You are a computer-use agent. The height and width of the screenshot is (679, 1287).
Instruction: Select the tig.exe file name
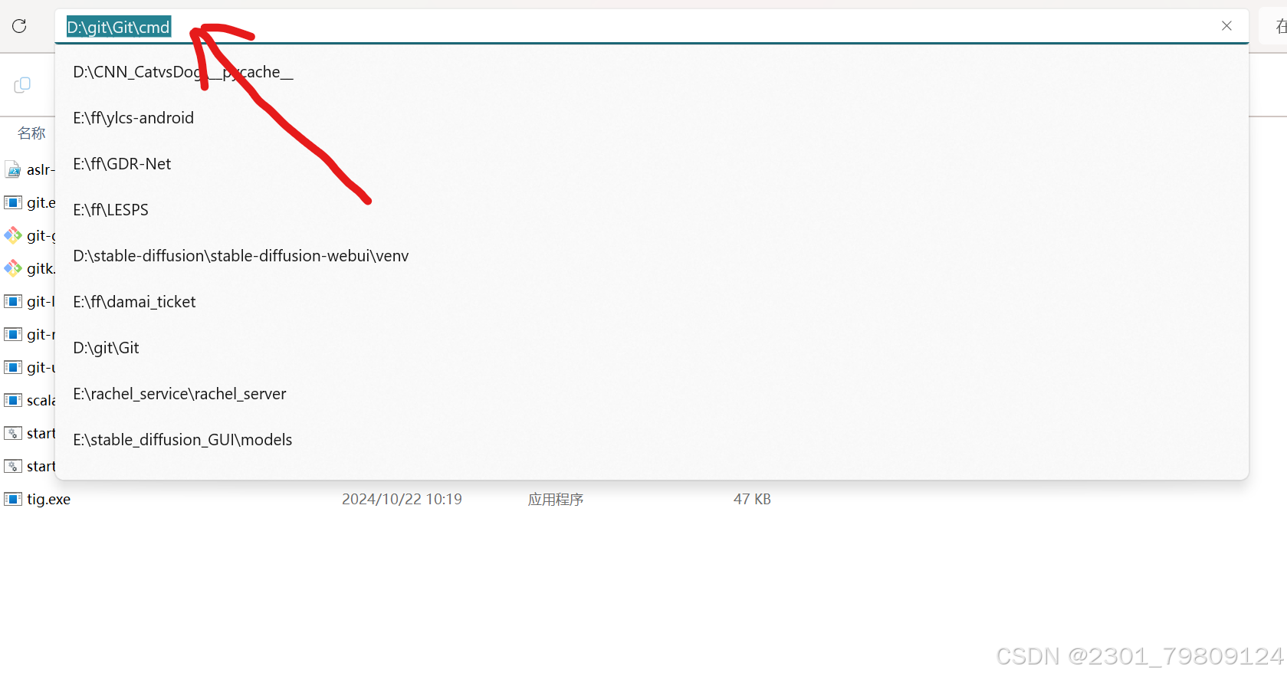coord(49,499)
